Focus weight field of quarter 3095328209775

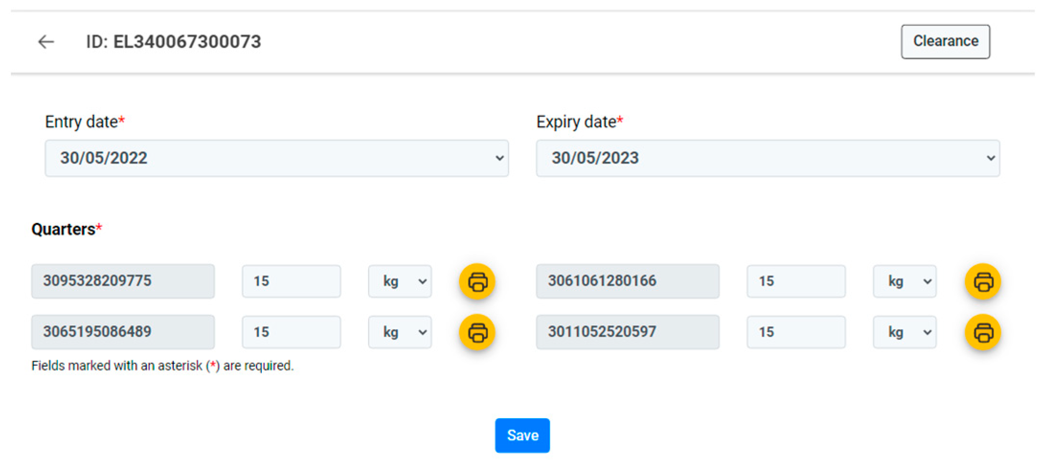pyautogui.click(x=291, y=281)
